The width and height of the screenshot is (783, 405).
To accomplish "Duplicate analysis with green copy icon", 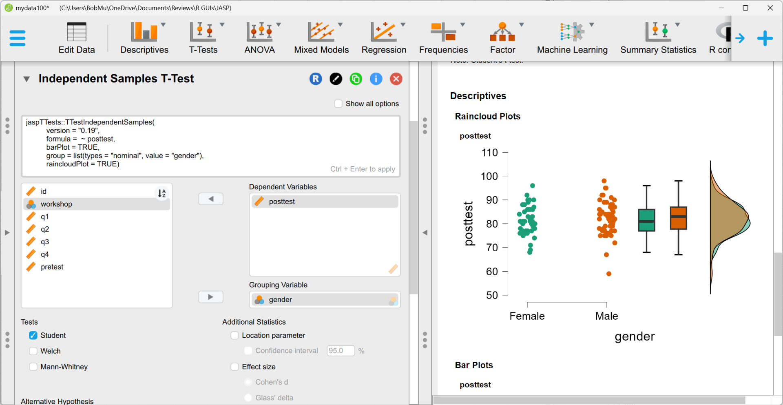I will [x=356, y=79].
